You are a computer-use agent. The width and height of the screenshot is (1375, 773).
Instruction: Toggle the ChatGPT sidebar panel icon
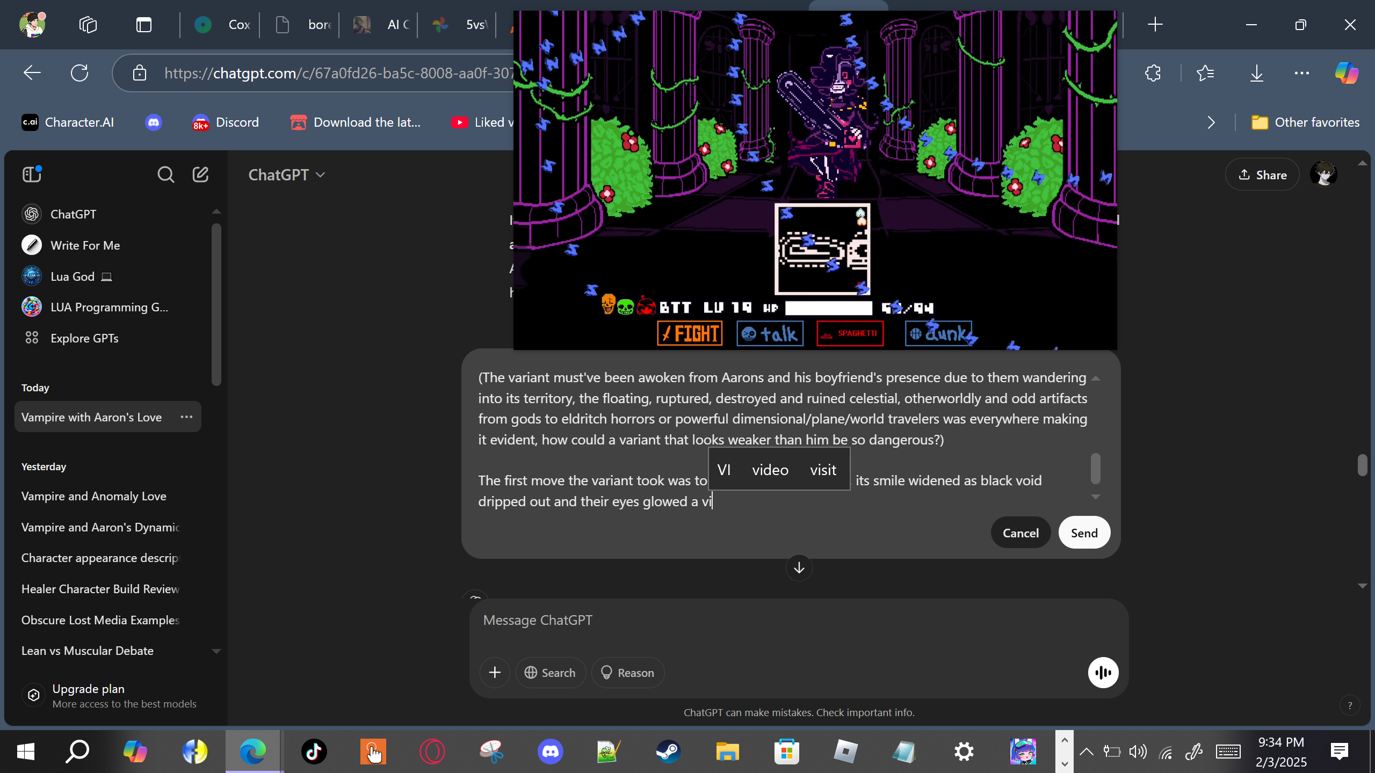click(32, 174)
